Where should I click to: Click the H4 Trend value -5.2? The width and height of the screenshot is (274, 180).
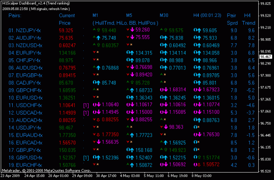tap(250, 90)
